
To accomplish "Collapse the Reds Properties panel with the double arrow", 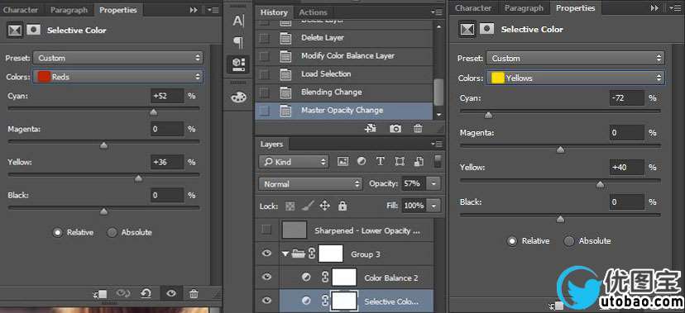I will (194, 10).
